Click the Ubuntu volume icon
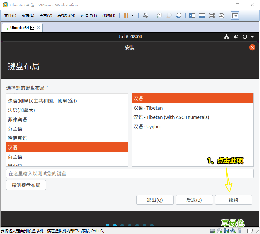 236,37
